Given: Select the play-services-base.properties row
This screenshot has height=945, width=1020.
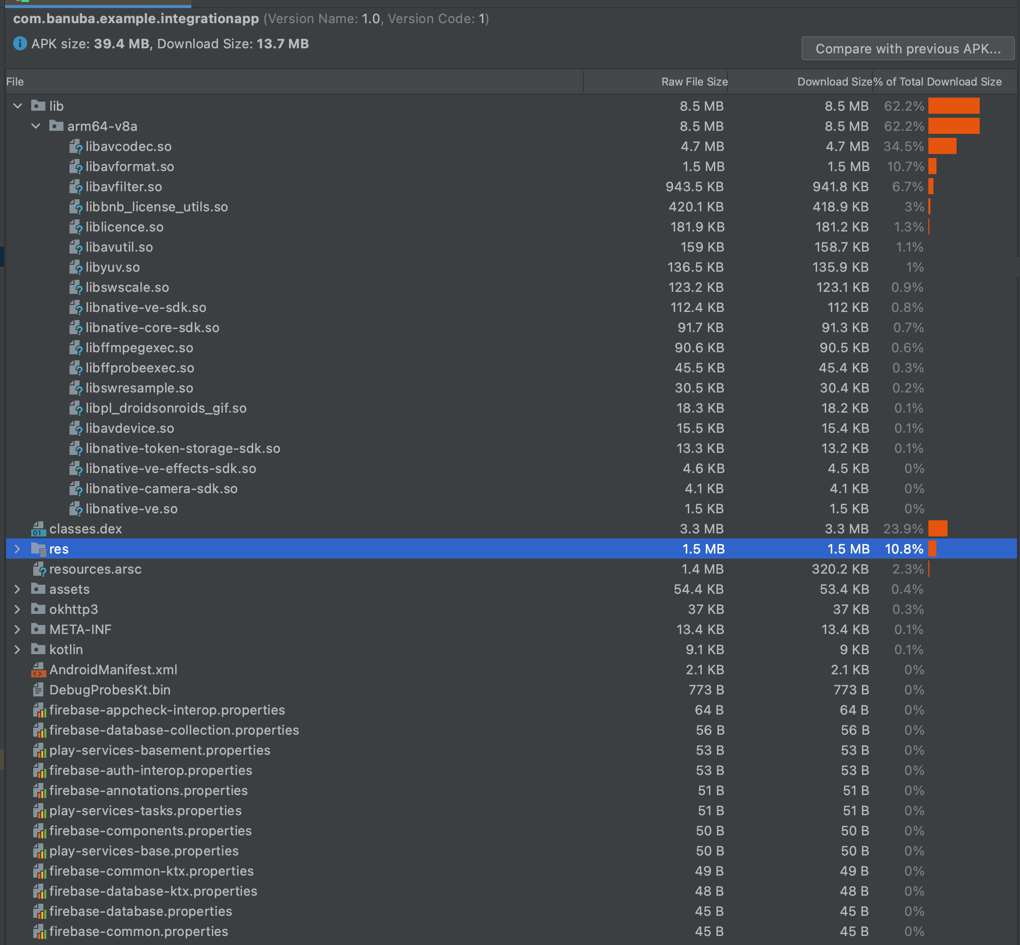Looking at the screenshot, I should point(511,851).
